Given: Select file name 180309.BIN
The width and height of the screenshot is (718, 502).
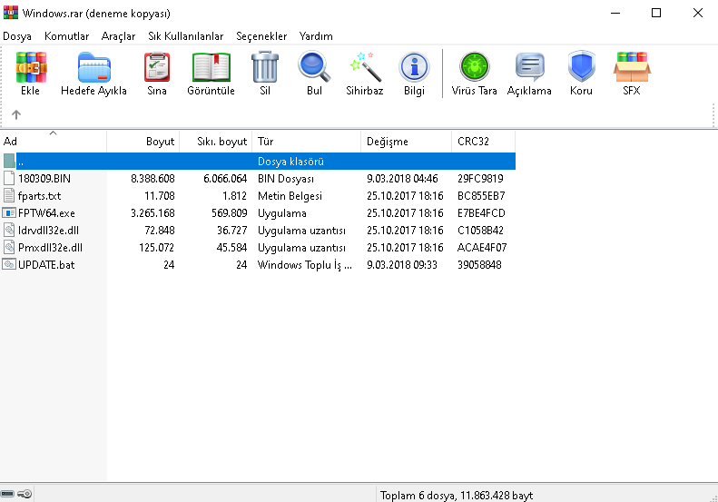Looking at the screenshot, I should coord(44,178).
